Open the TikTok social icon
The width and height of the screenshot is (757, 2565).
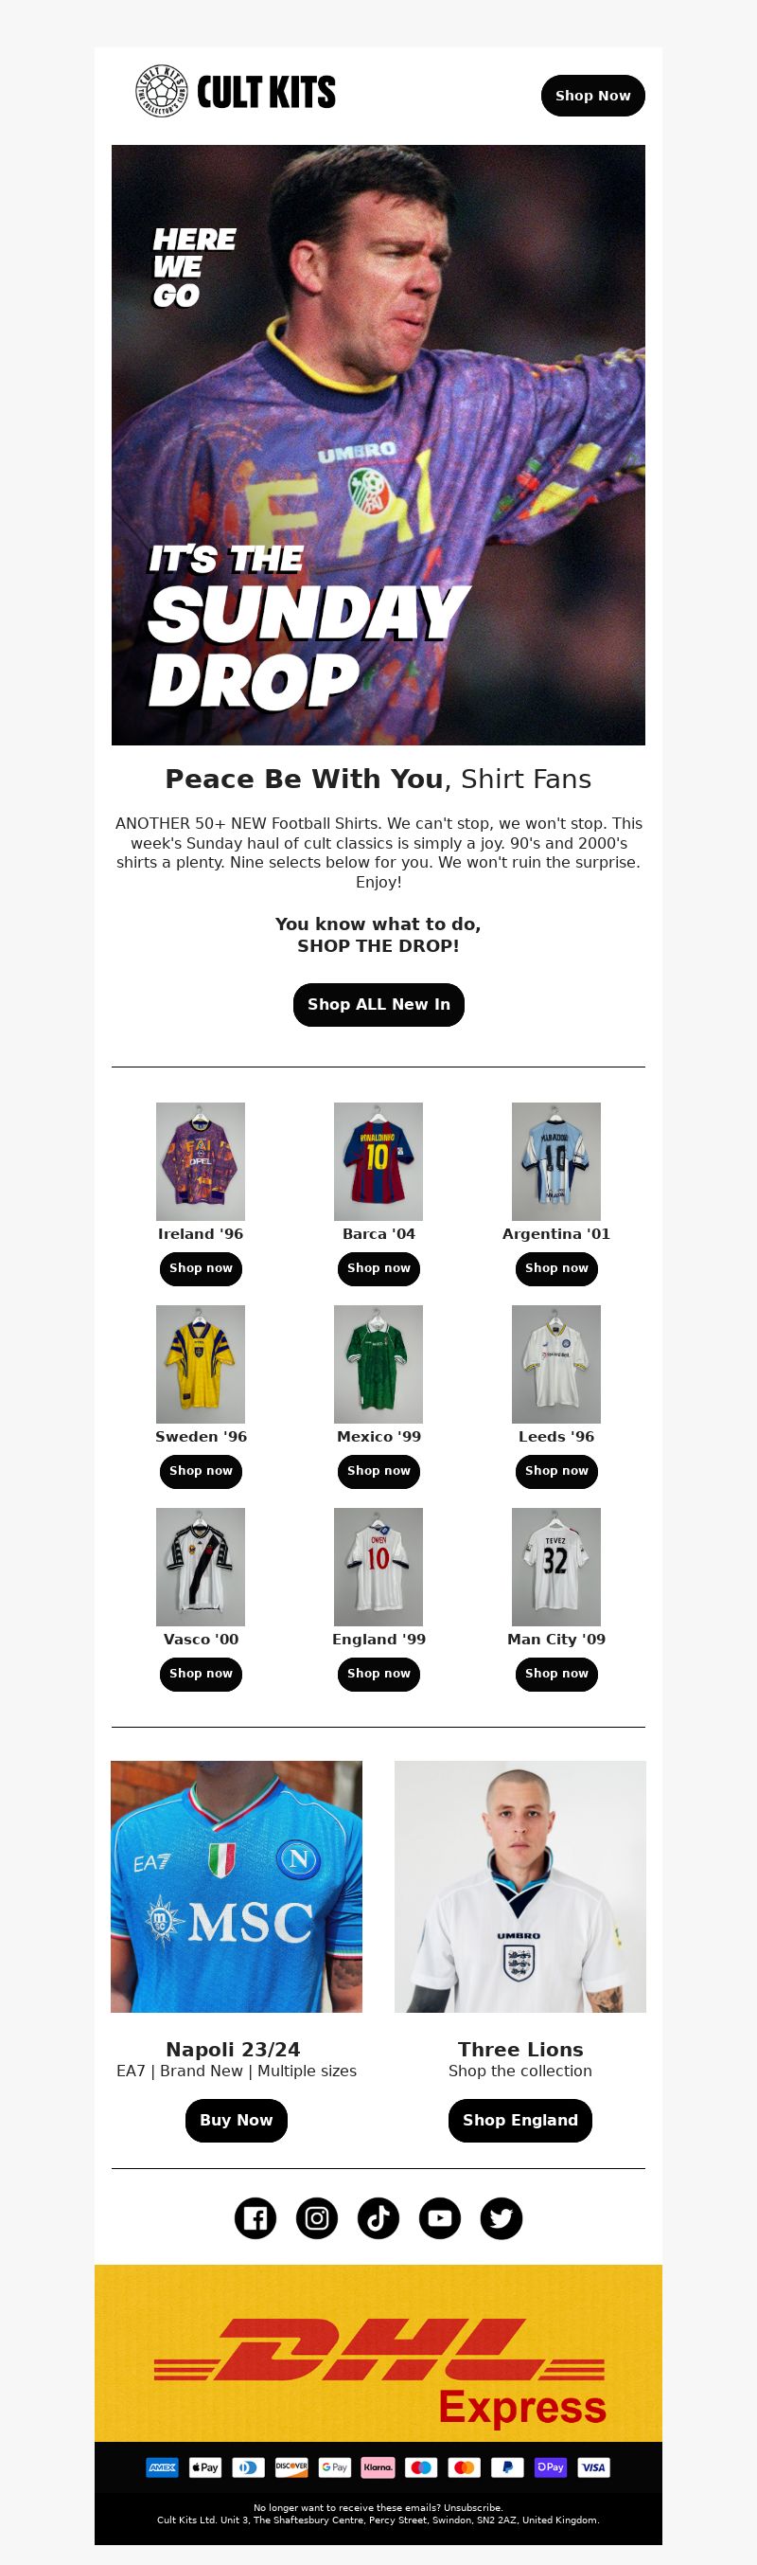pyautogui.click(x=378, y=2217)
